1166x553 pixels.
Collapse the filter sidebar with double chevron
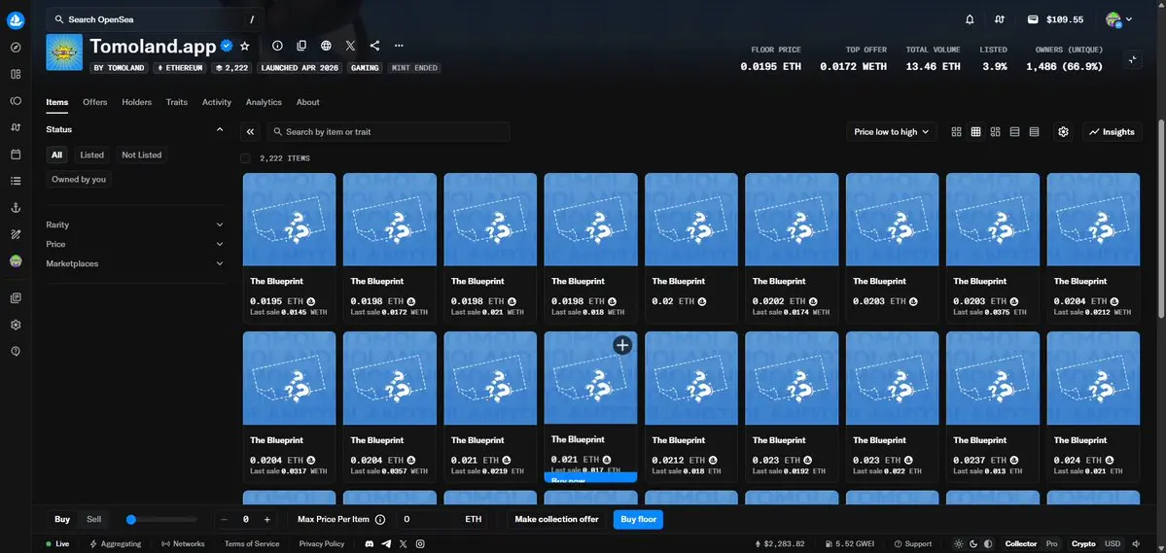[251, 131]
